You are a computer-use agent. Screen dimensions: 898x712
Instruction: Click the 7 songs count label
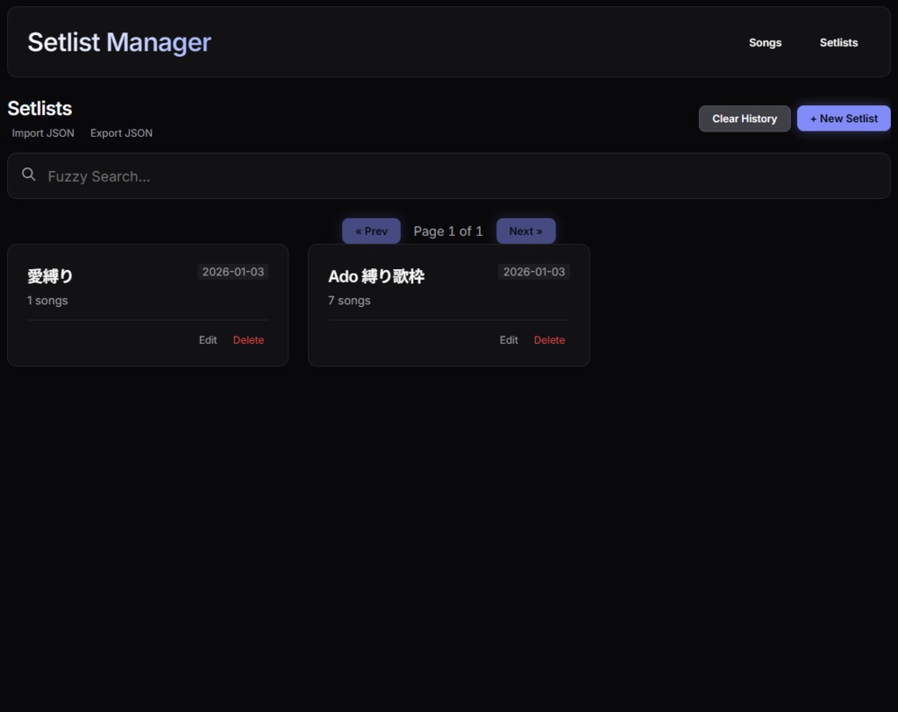click(x=349, y=300)
